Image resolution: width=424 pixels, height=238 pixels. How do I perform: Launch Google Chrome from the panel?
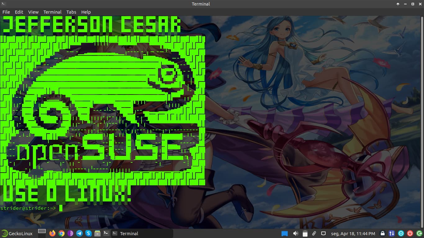click(61, 233)
